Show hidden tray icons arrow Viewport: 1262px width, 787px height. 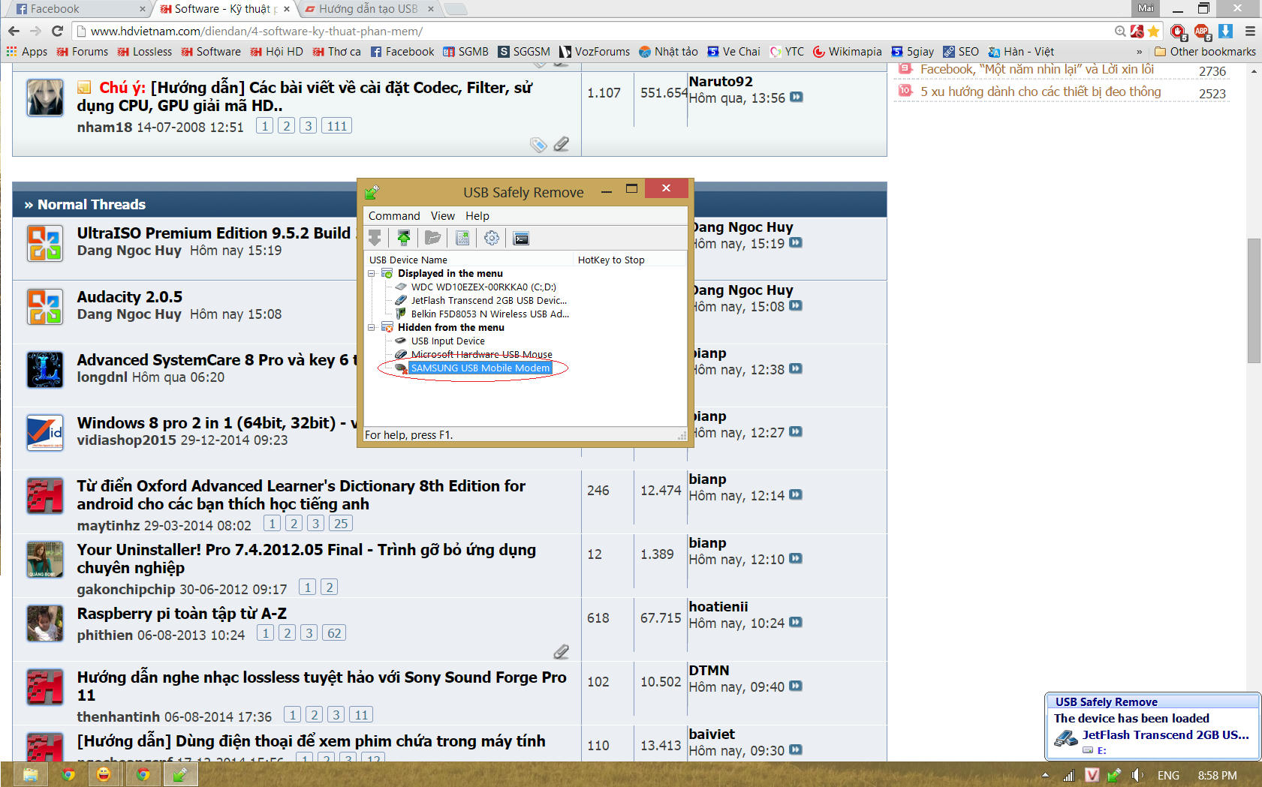point(1045,775)
